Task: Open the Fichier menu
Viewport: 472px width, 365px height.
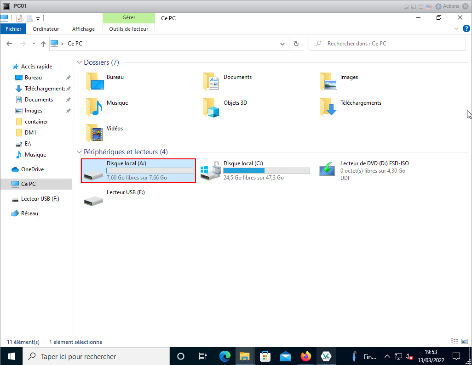Action: pyautogui.click(x=13, y=29)
